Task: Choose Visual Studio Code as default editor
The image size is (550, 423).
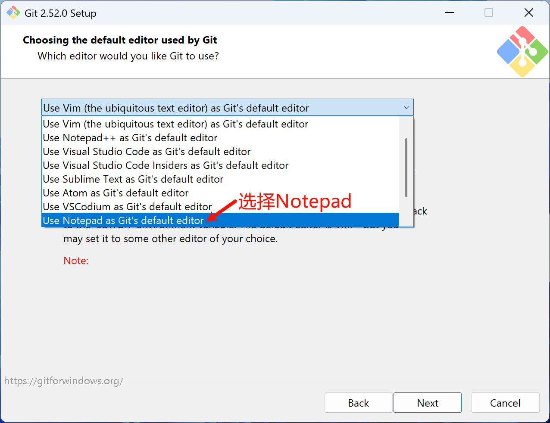Action: (147, 152)
